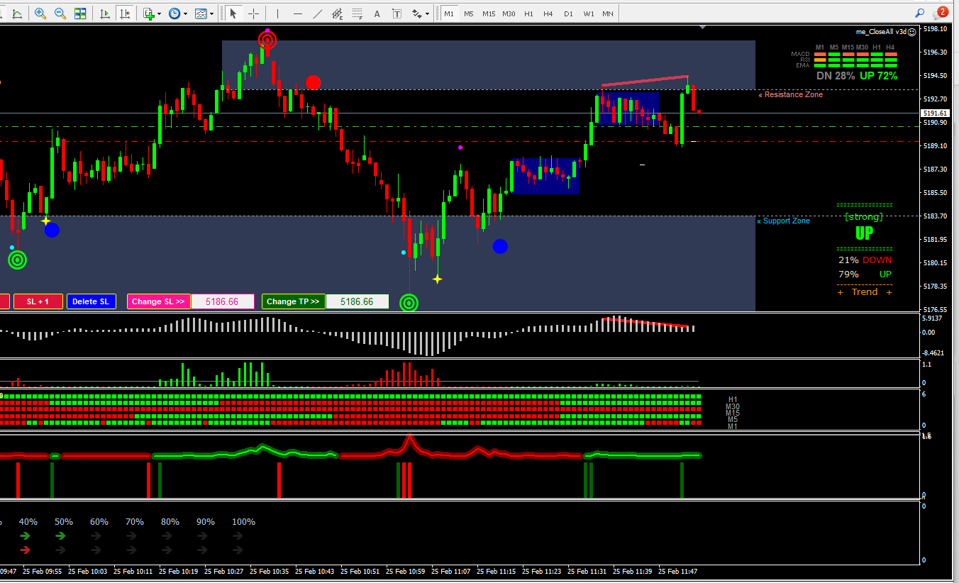Click the Zoom In magnifier icon
This screenshot has width=959, height=583.
tap(40, 13)
